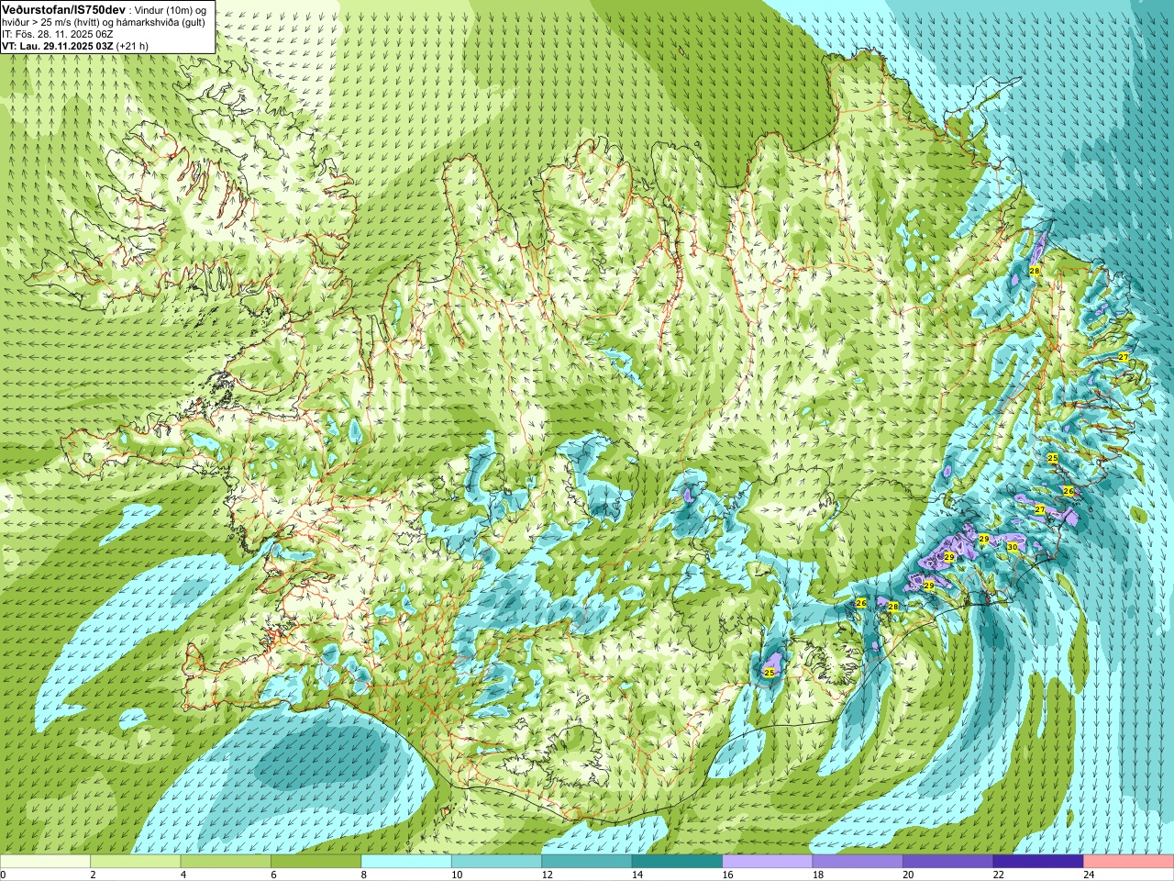Click the scale number 12
The image size is (1174, 881).
(x=546, y=875)
